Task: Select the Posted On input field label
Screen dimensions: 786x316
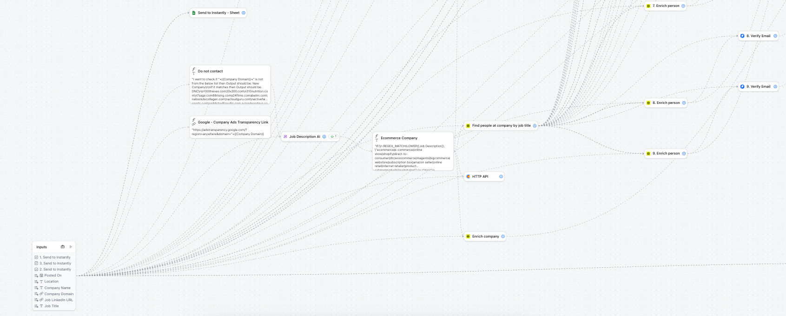Action: point(53,276)
